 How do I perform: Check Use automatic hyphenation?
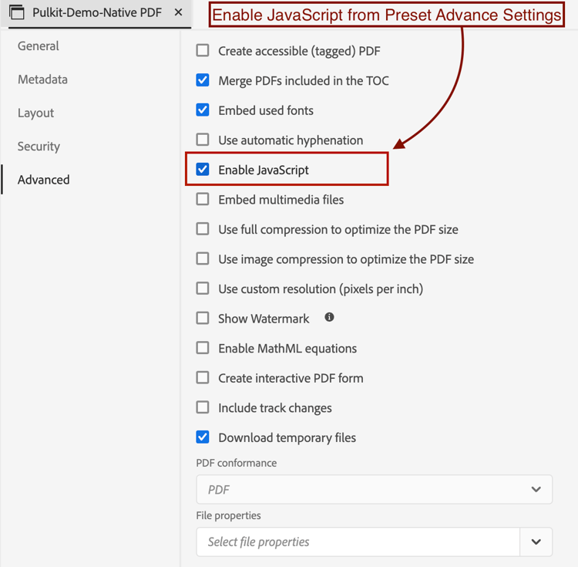tap(203, 140)
